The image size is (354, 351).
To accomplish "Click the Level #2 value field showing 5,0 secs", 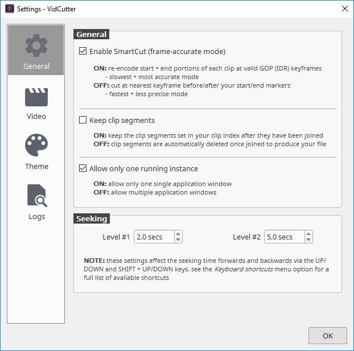I will (x=285, y=237).
